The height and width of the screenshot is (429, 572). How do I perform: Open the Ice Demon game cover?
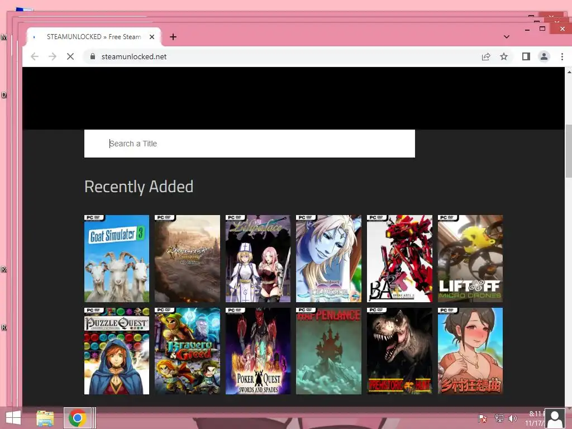[x=328, y=259]
